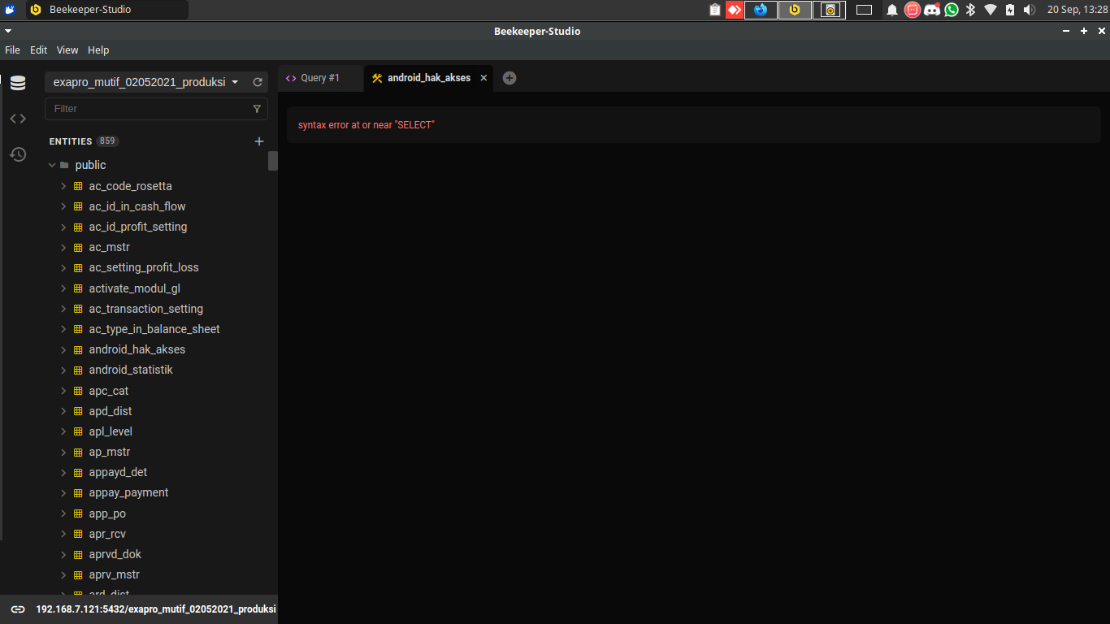Screen dimensions: 1110x624
Task: Refresh the entities list
Action: [x=258, y=82]
